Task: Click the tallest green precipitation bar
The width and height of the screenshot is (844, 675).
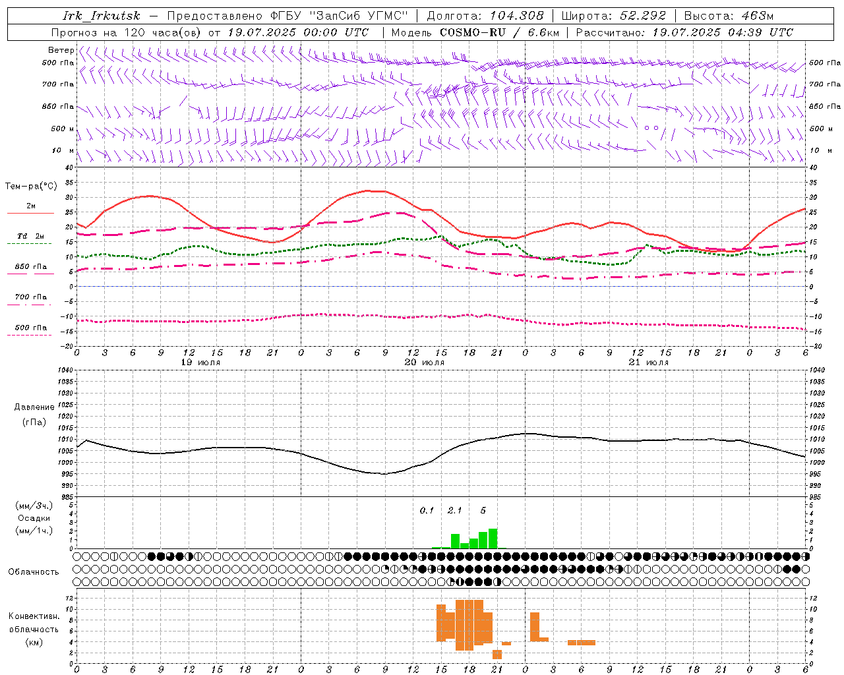Action: [493, 539]
